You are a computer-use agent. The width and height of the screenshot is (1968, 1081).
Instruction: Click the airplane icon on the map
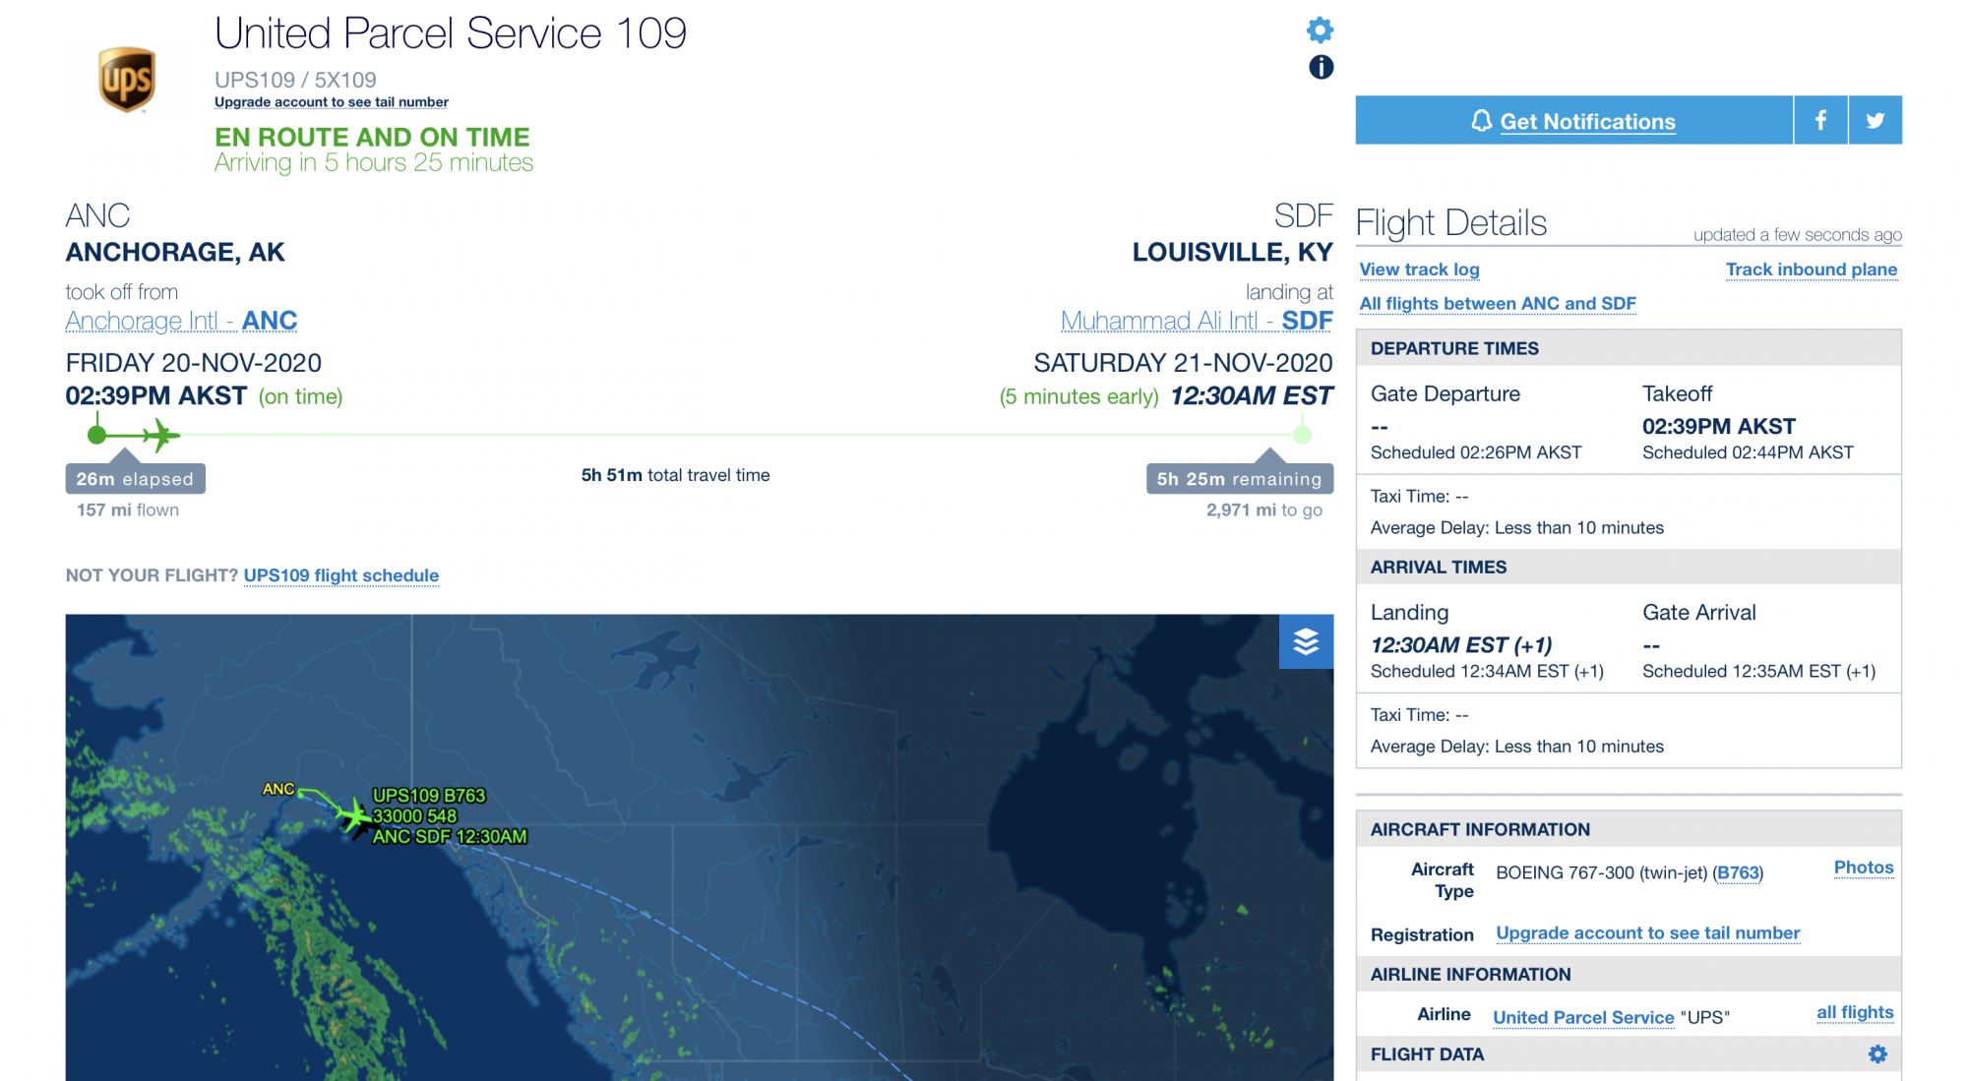pos(352,816)
